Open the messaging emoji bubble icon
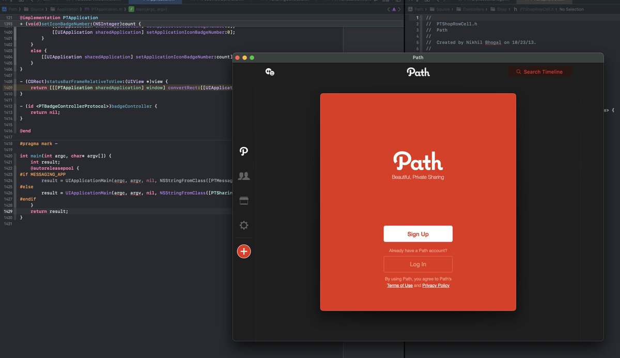This screenshot has height=358, width=620. click(x=270, y=72)
